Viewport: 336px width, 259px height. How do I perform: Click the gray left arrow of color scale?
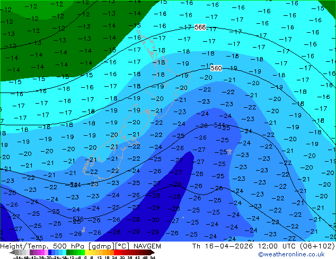[12, 253]
